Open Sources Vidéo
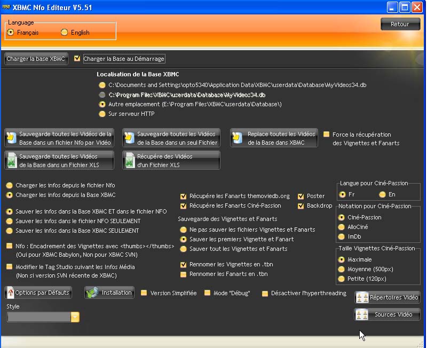 [x=388, y=314]
